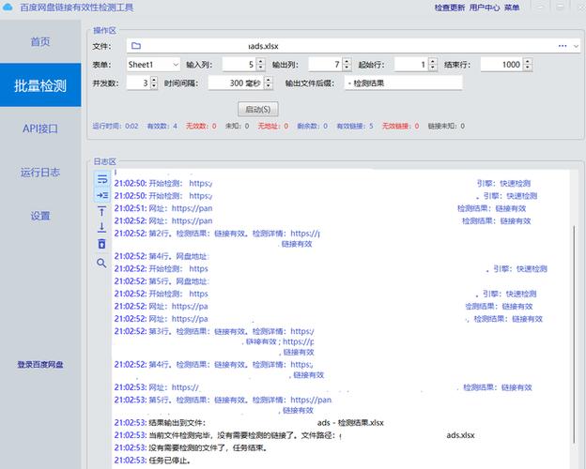
Task: Open the 运行日志 tab
Action: (x=40, y=173)
